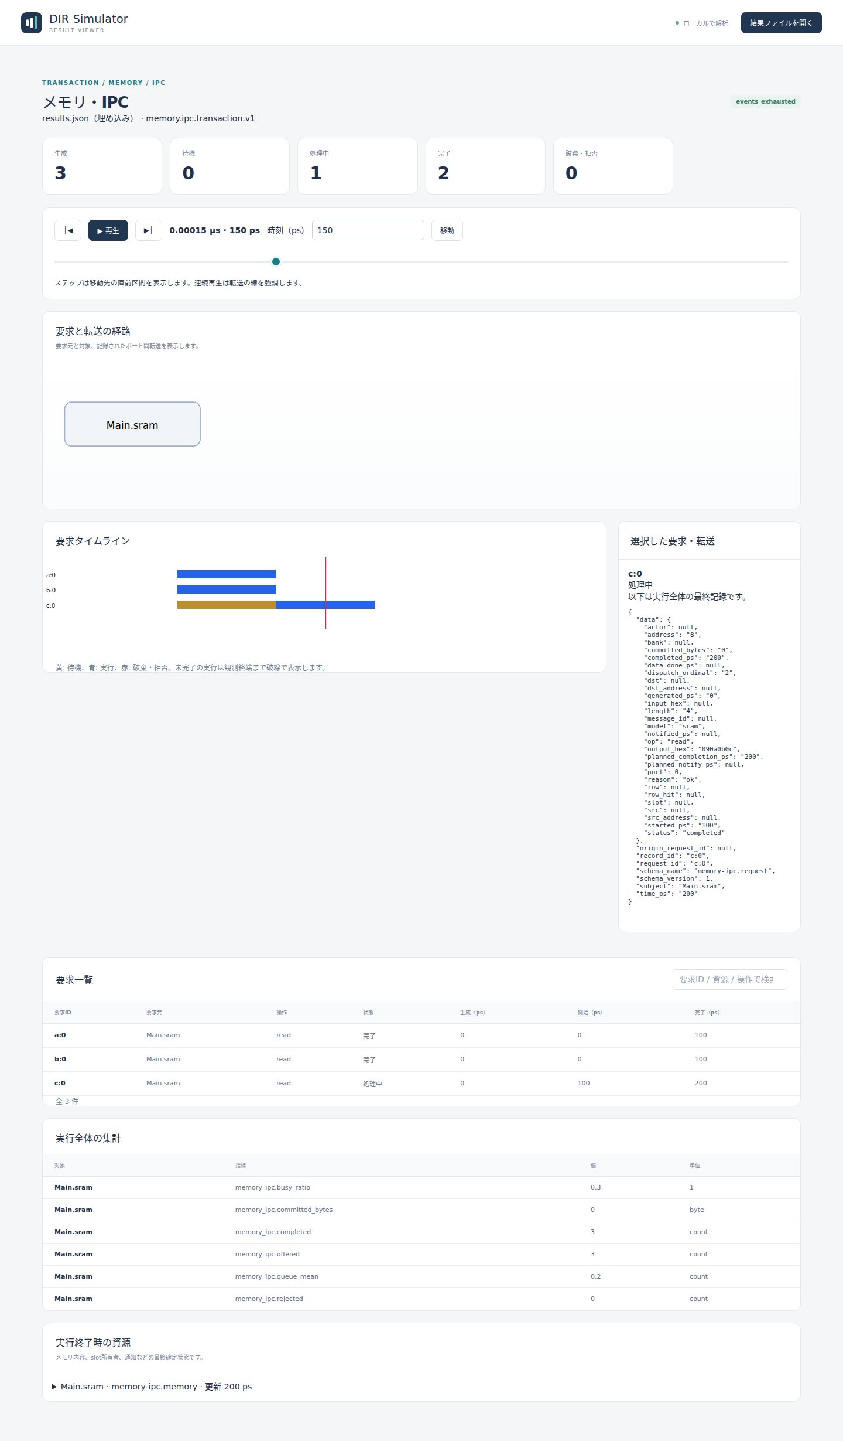Click the 移動 button
The image size is (843, 1441).
447,230
